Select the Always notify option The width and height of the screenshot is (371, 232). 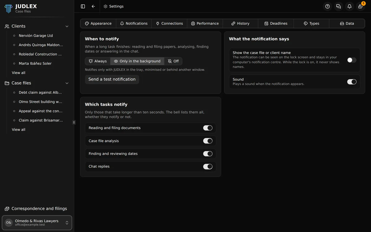click(98, 61)
